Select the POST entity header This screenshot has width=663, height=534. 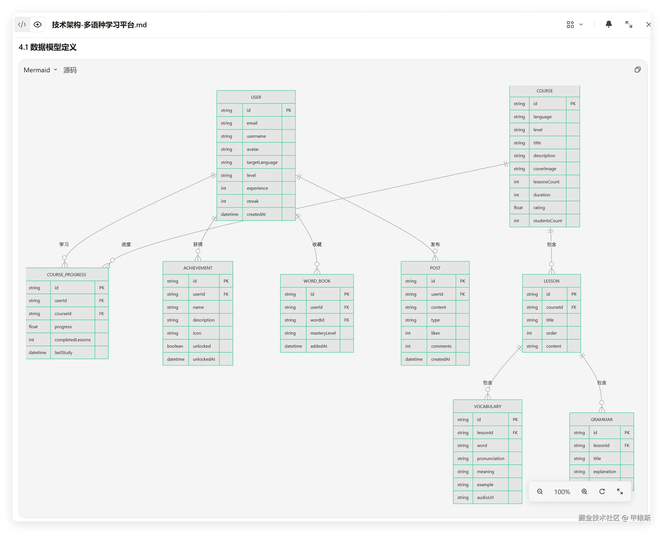[x=435, y=268]
